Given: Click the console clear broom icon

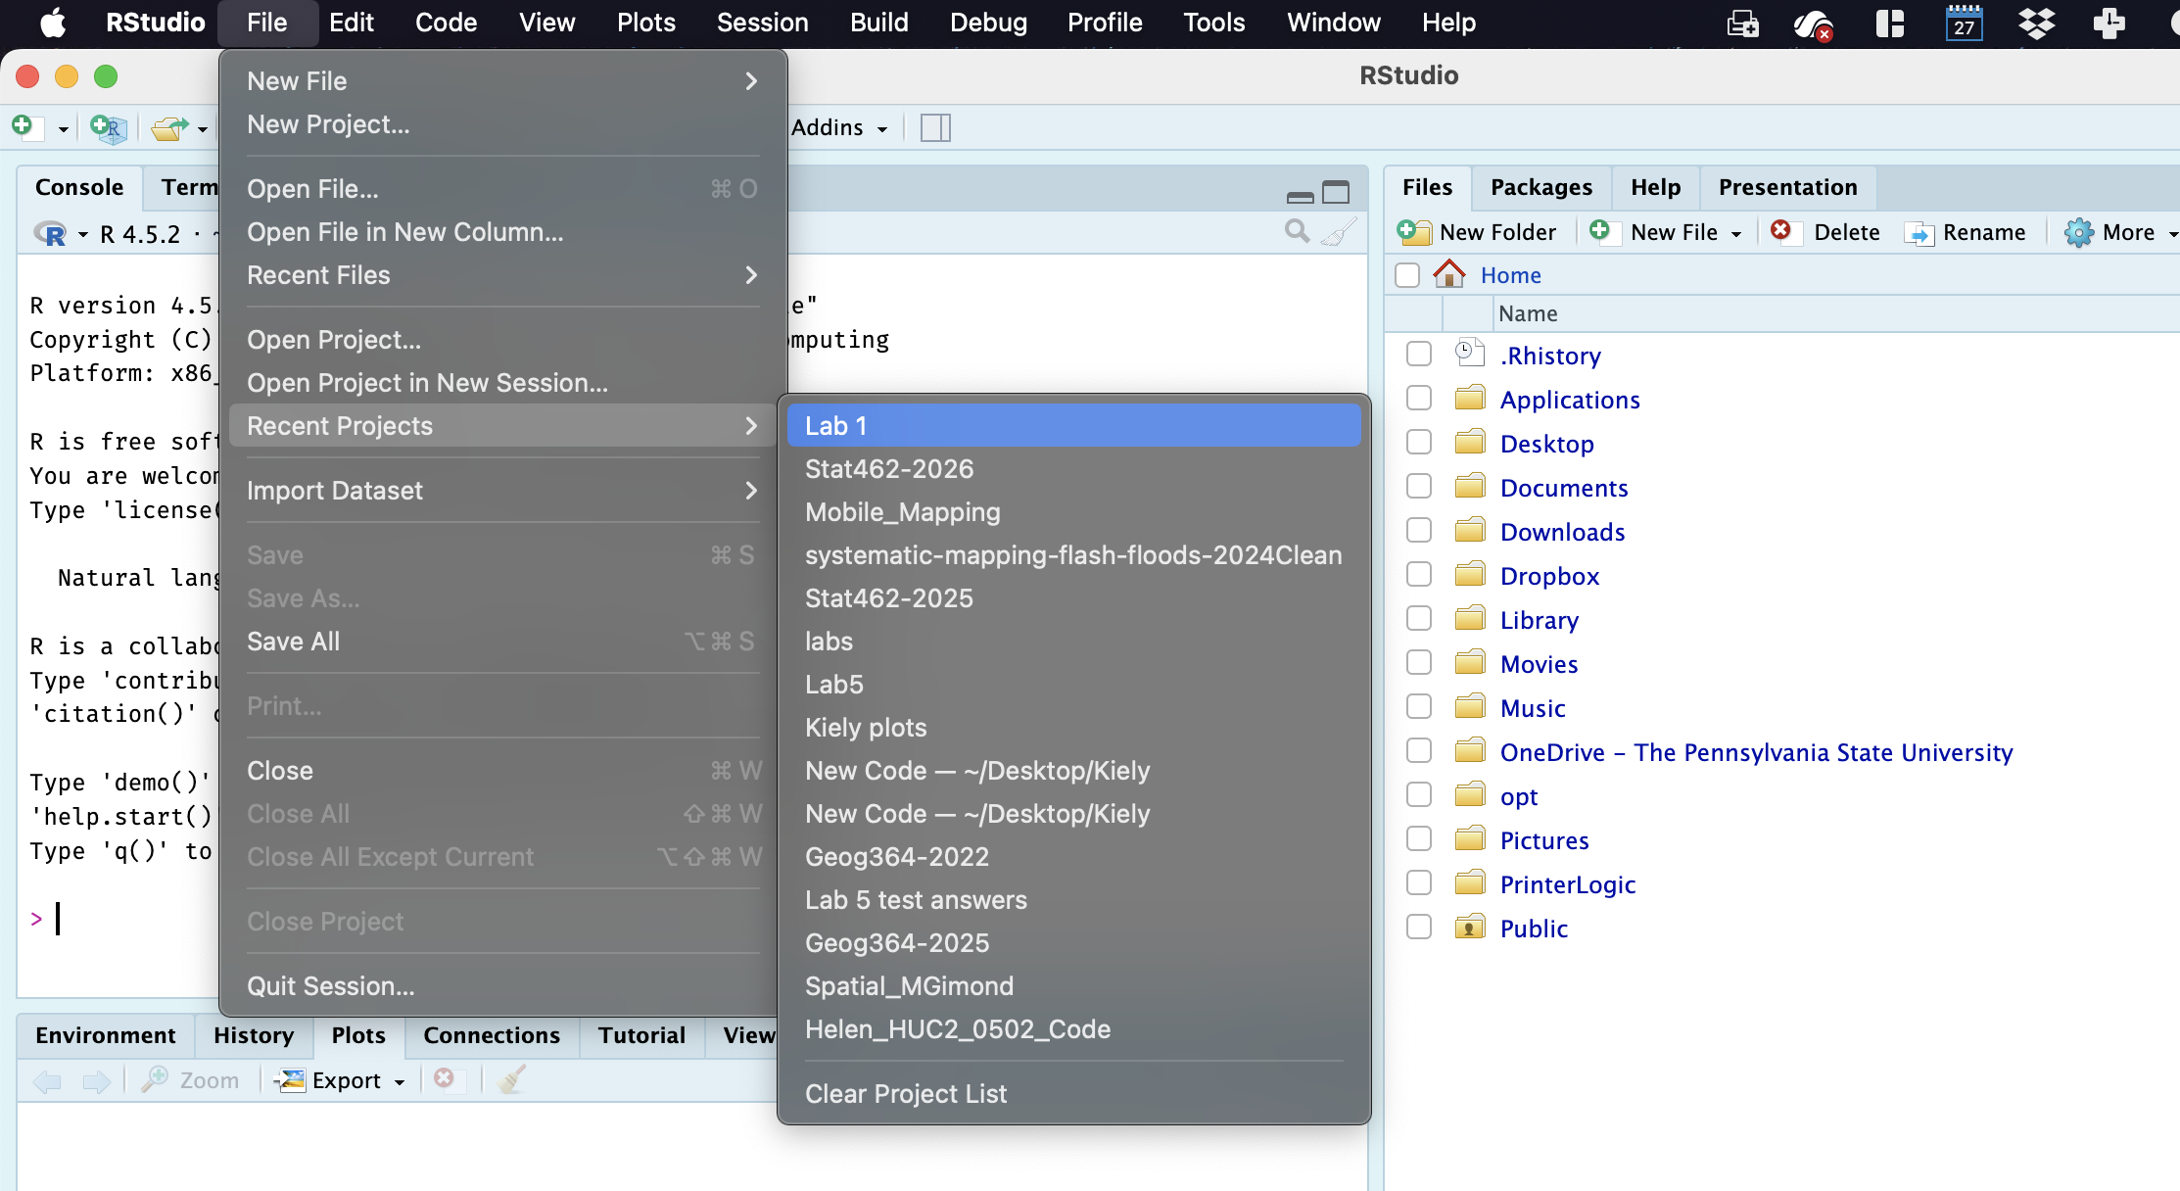Looking at the screenshot, I should click(1339, 232).
